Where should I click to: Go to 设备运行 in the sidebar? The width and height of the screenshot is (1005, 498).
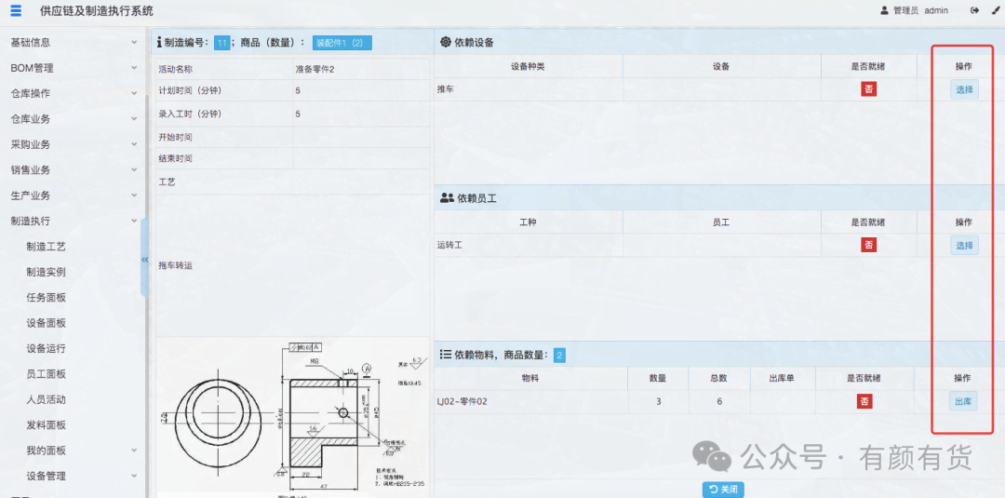47,348
